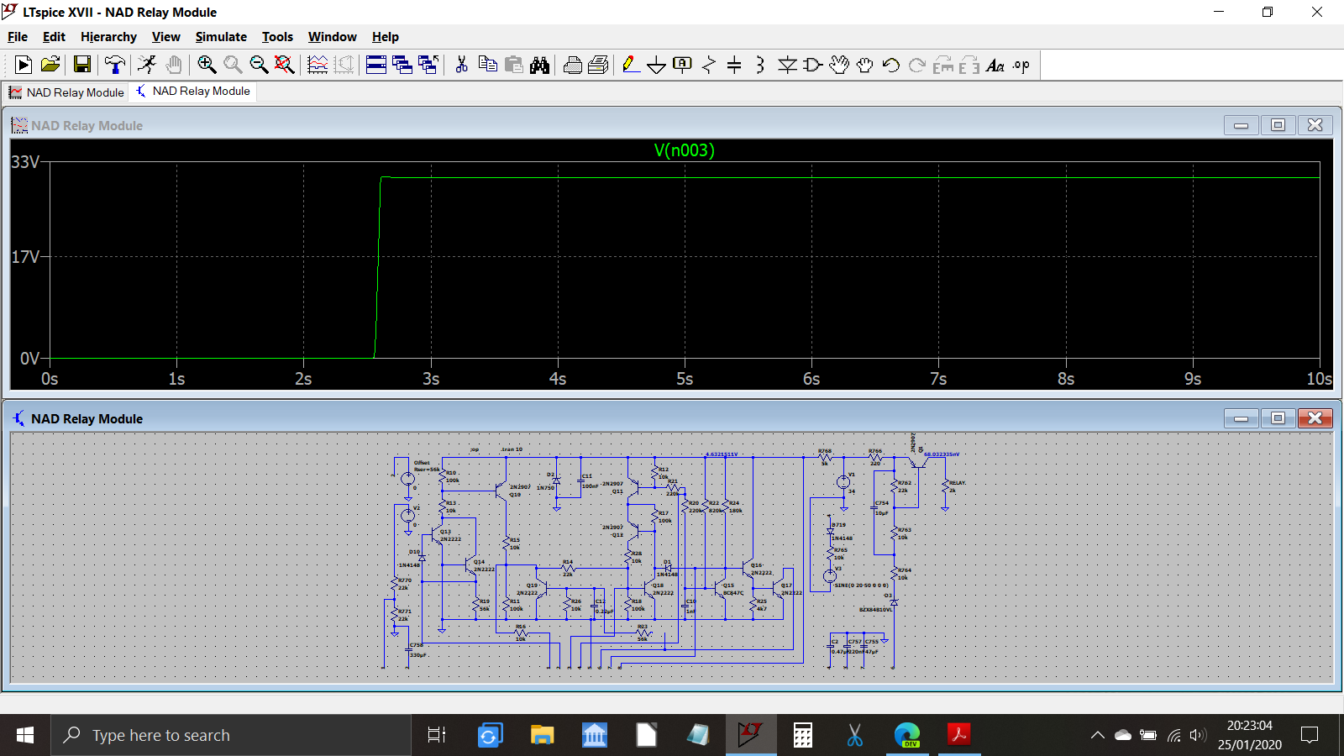The width and height of the screenshot is (1344, 756).
Task: Click the Cut scissors icon
Action: tap(461, 65)
